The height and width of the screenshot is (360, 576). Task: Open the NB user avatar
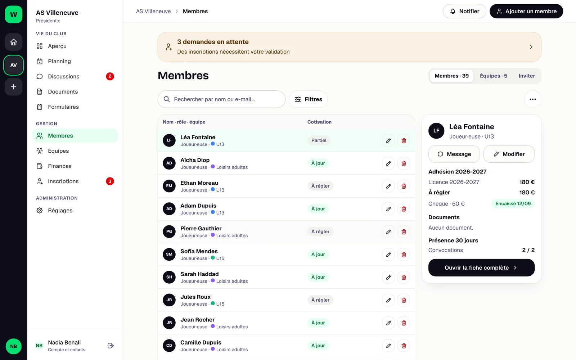[x=14, y=346]
